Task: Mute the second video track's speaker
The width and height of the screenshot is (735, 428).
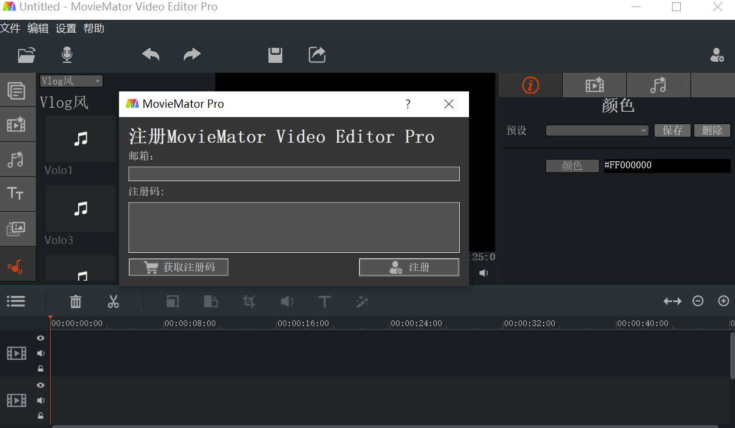Action: coord(41,401)
